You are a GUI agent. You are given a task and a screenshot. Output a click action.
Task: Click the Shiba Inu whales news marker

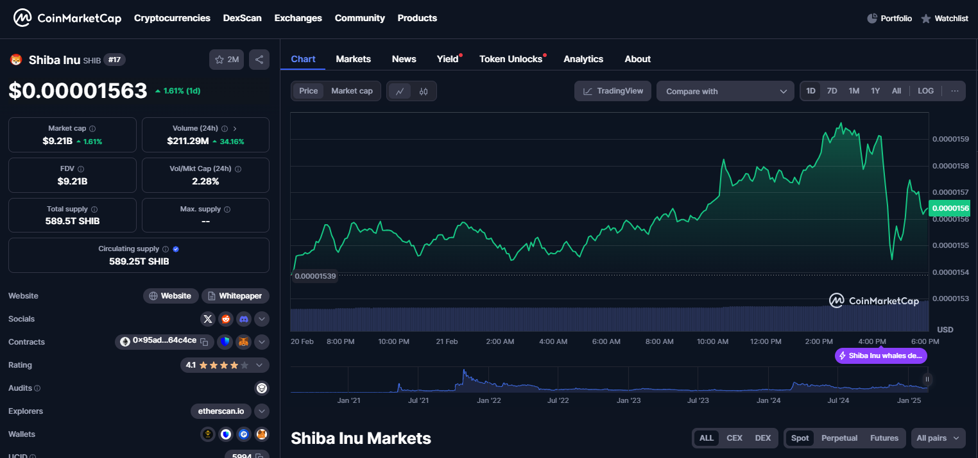pyautogui.click(x=881, y=356)
